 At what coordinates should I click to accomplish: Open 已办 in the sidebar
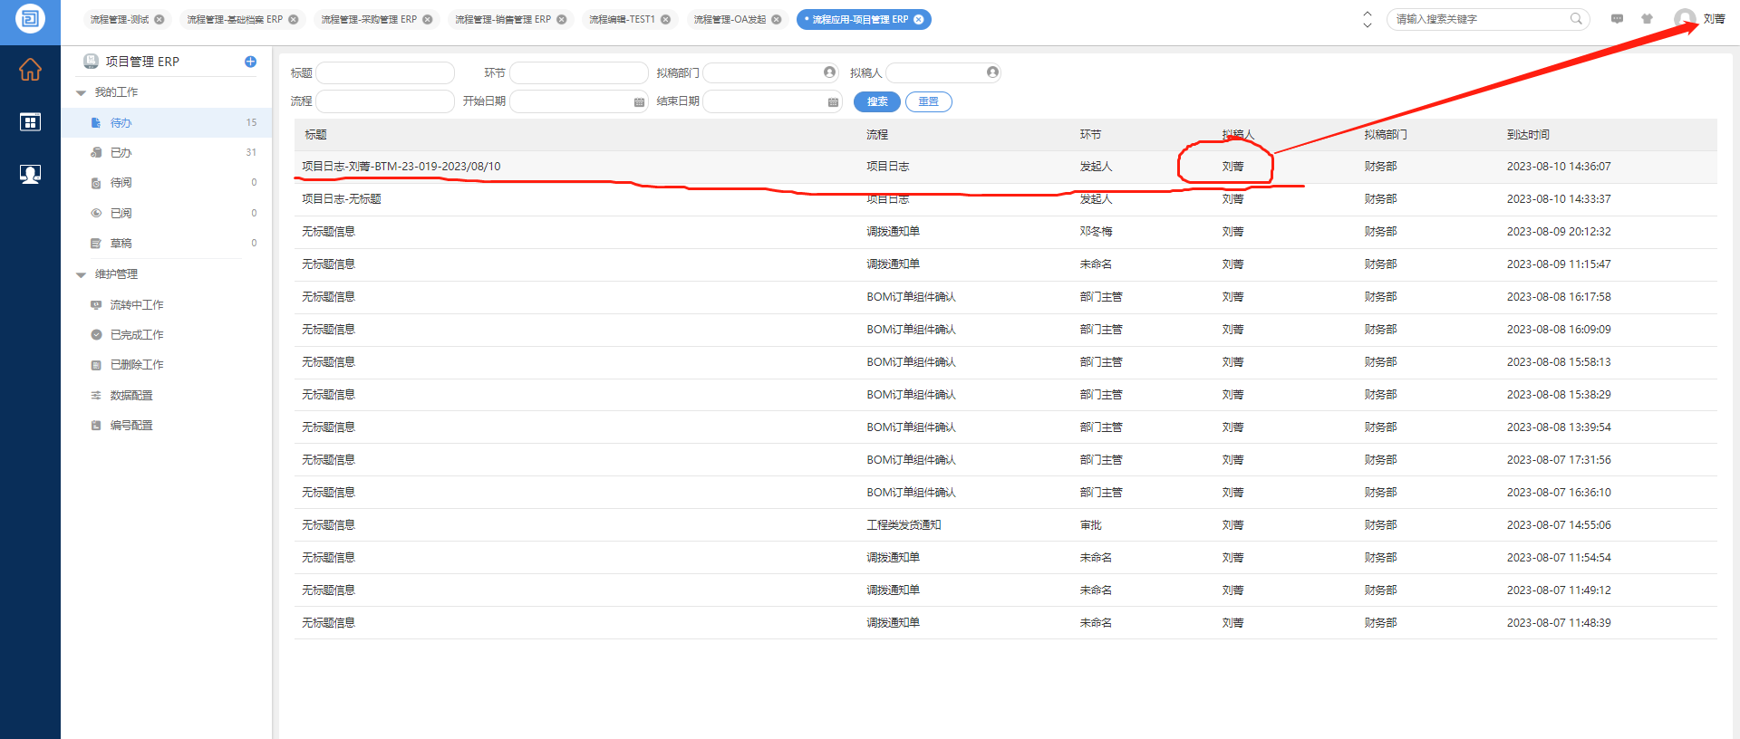[167, 153]
